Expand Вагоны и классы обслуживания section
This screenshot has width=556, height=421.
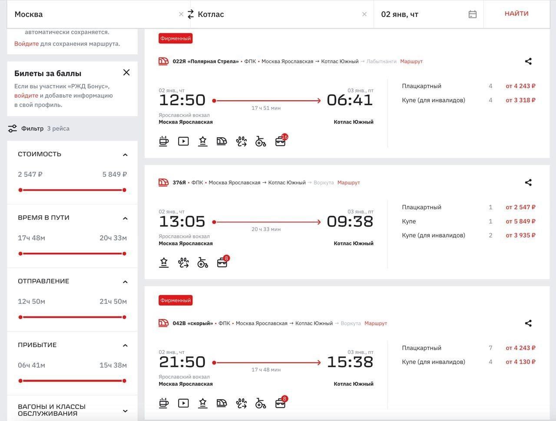pos(125,411)
